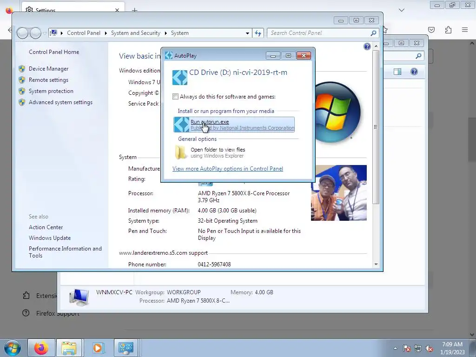The height and width of the screenshot is (357, 476).
Task: Click the System window scrollbar up arrow
Action: [x=376, y=46]
